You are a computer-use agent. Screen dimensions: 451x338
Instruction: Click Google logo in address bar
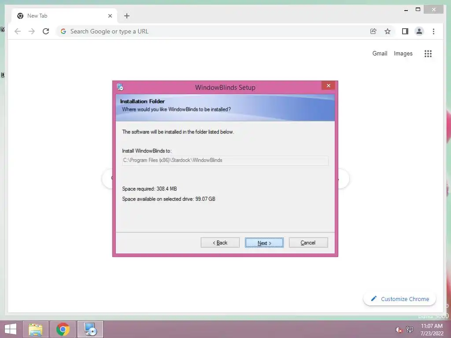pos(63,31)
